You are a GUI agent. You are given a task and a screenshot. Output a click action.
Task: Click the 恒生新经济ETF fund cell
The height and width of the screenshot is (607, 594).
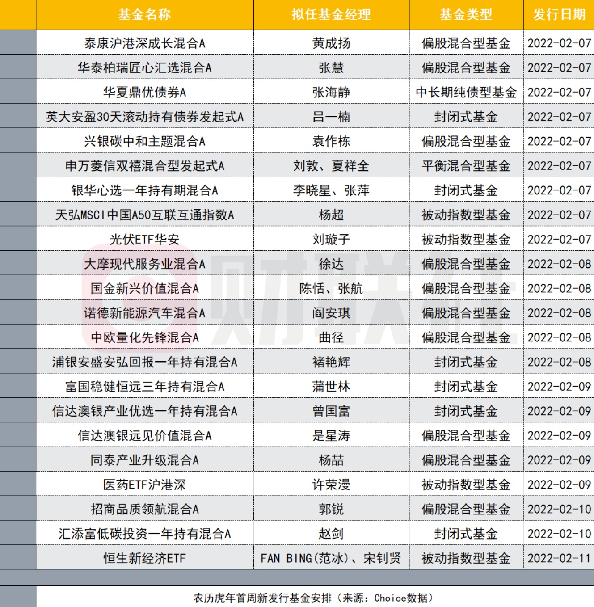pos(145,558)
